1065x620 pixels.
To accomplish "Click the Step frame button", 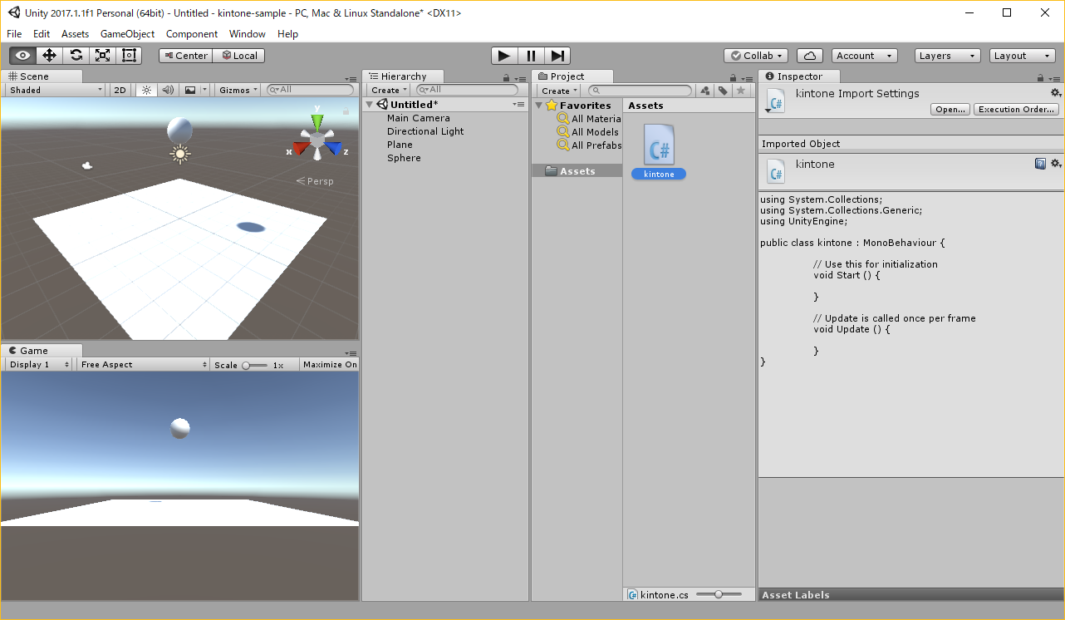I will click(x=557, y=56).
